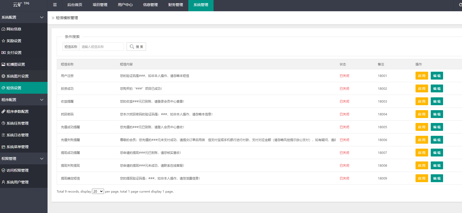The image size is (462, 213).
Task: Switch to the 用户中心 top menu
Action: click(125, 5)
